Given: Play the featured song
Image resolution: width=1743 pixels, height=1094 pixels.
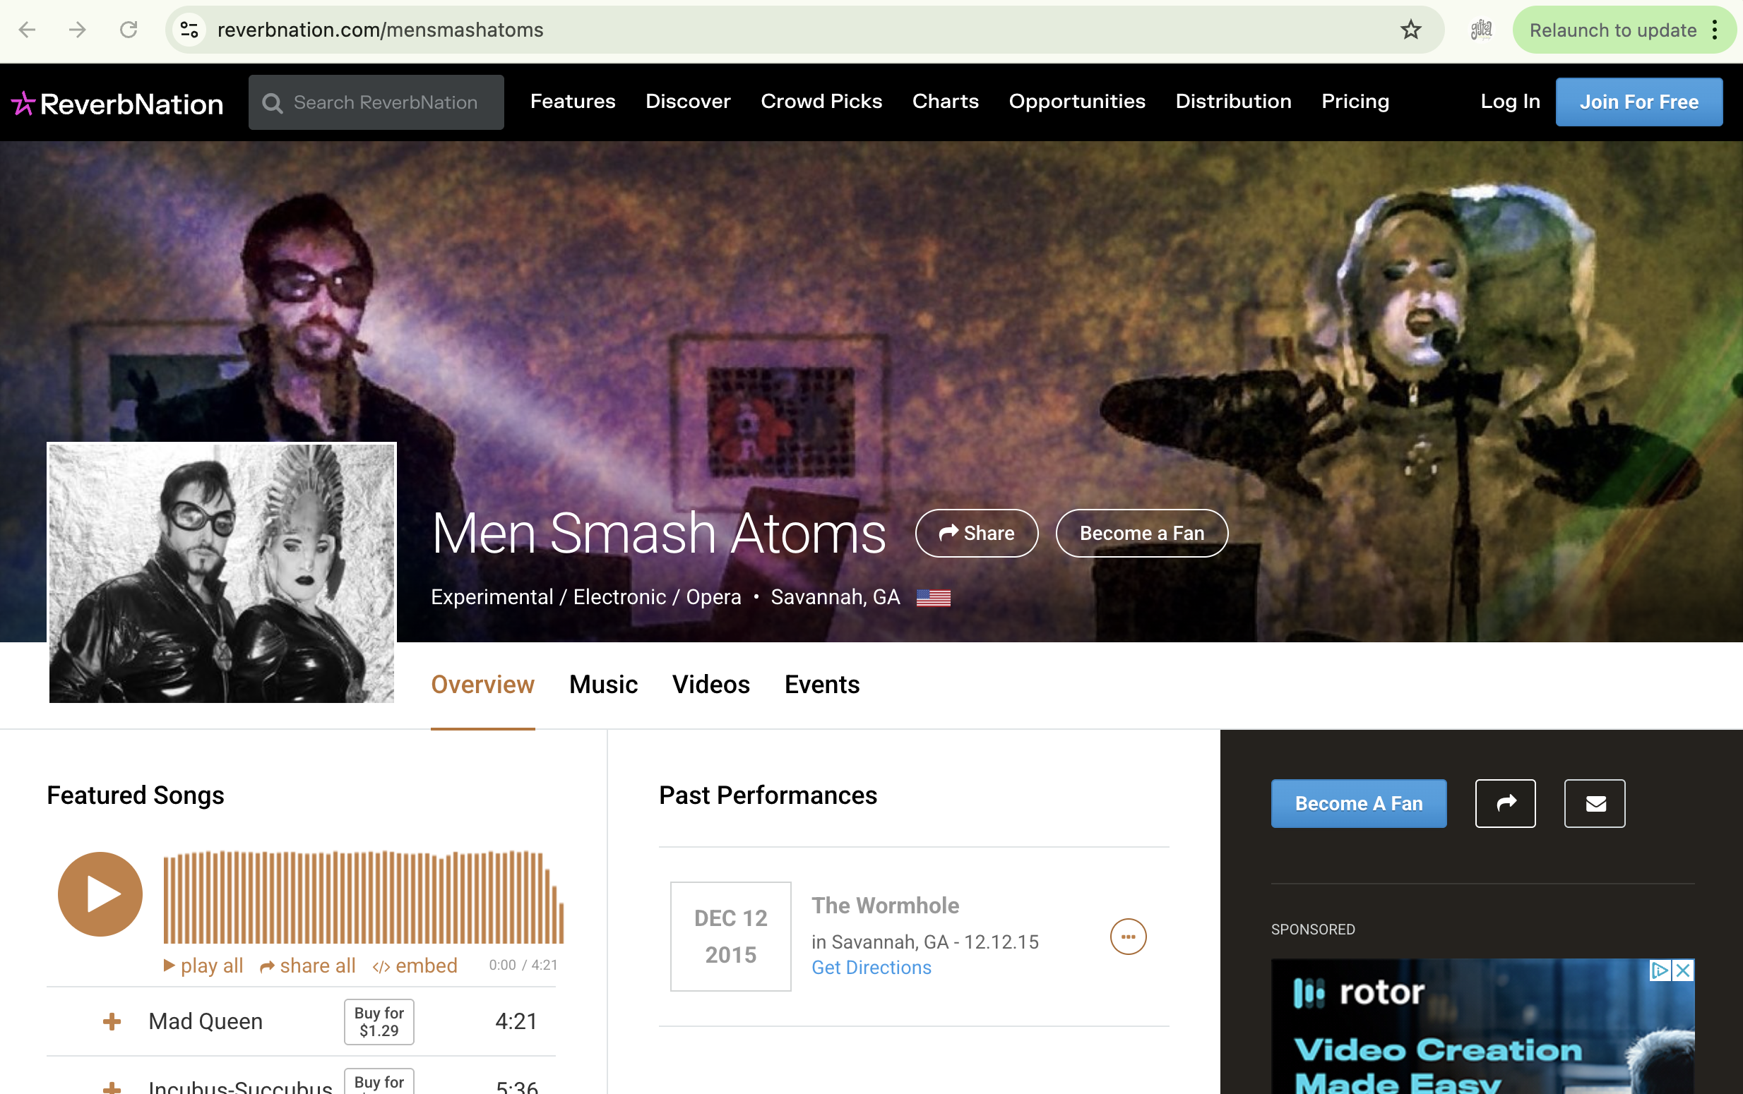Looking at the screenshot, I should [100, 894].
